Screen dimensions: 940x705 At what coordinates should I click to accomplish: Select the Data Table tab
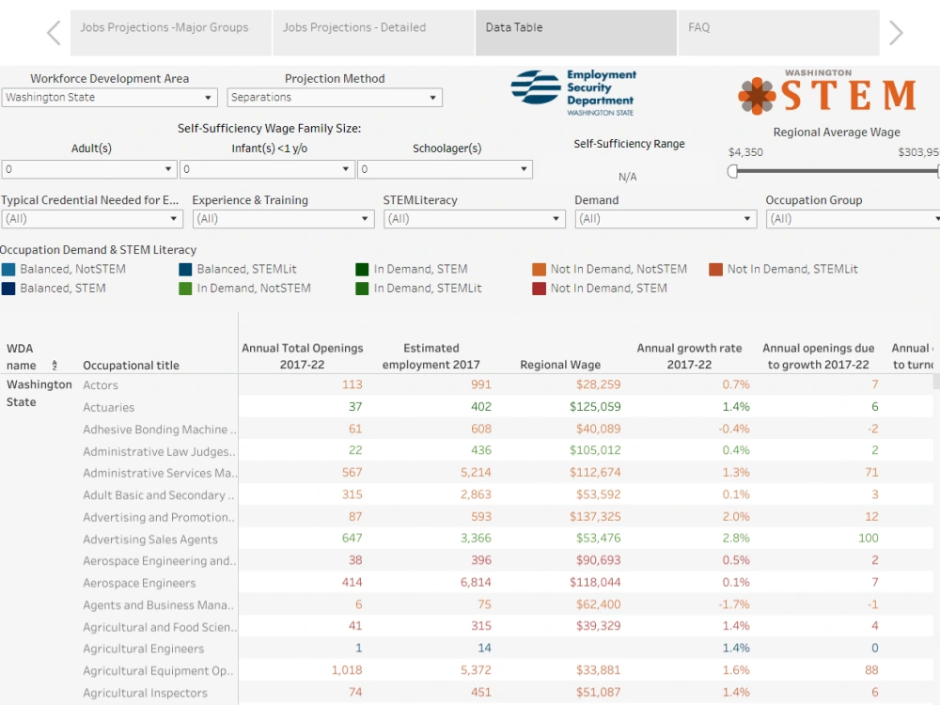(x=576, y=33)
